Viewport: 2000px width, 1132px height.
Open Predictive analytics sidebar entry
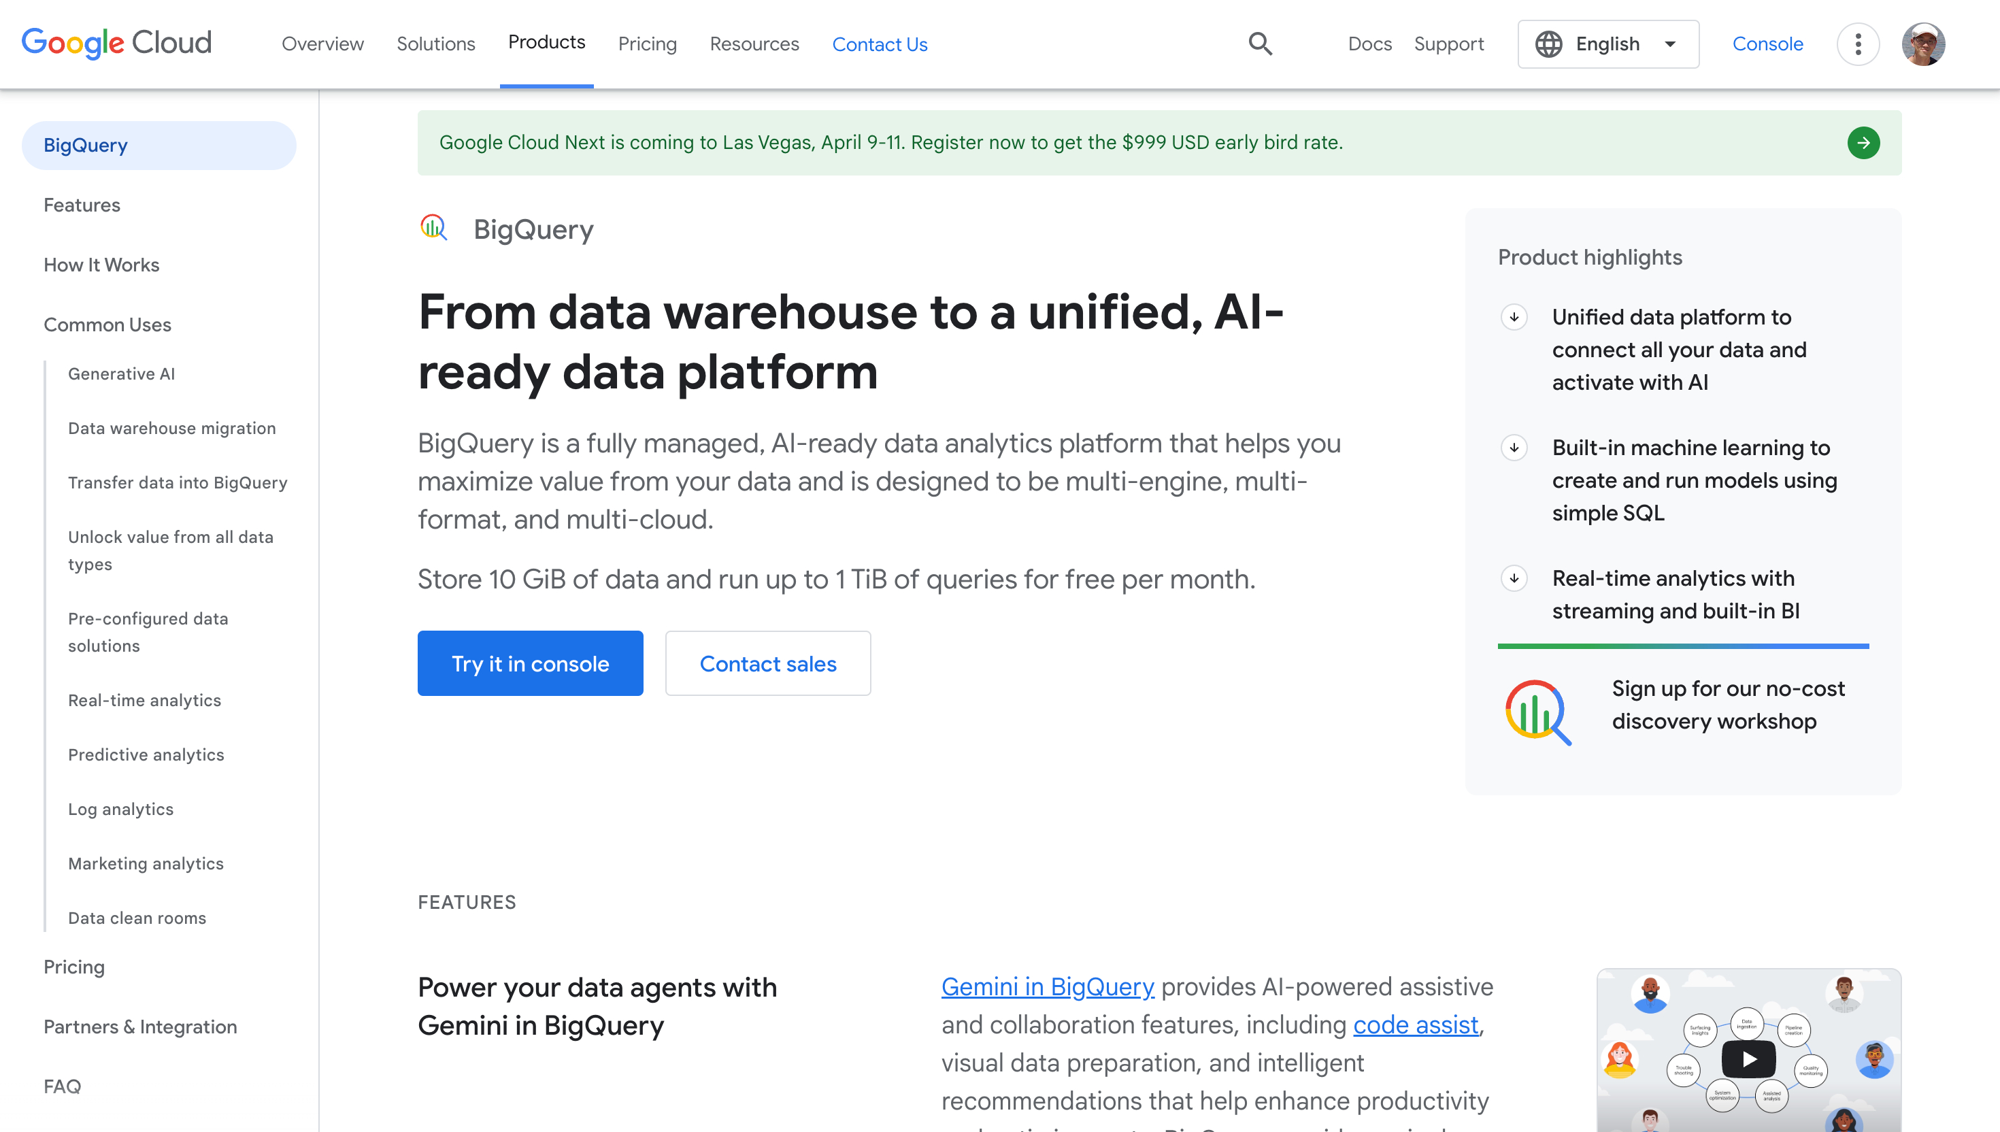coord(146,755)
